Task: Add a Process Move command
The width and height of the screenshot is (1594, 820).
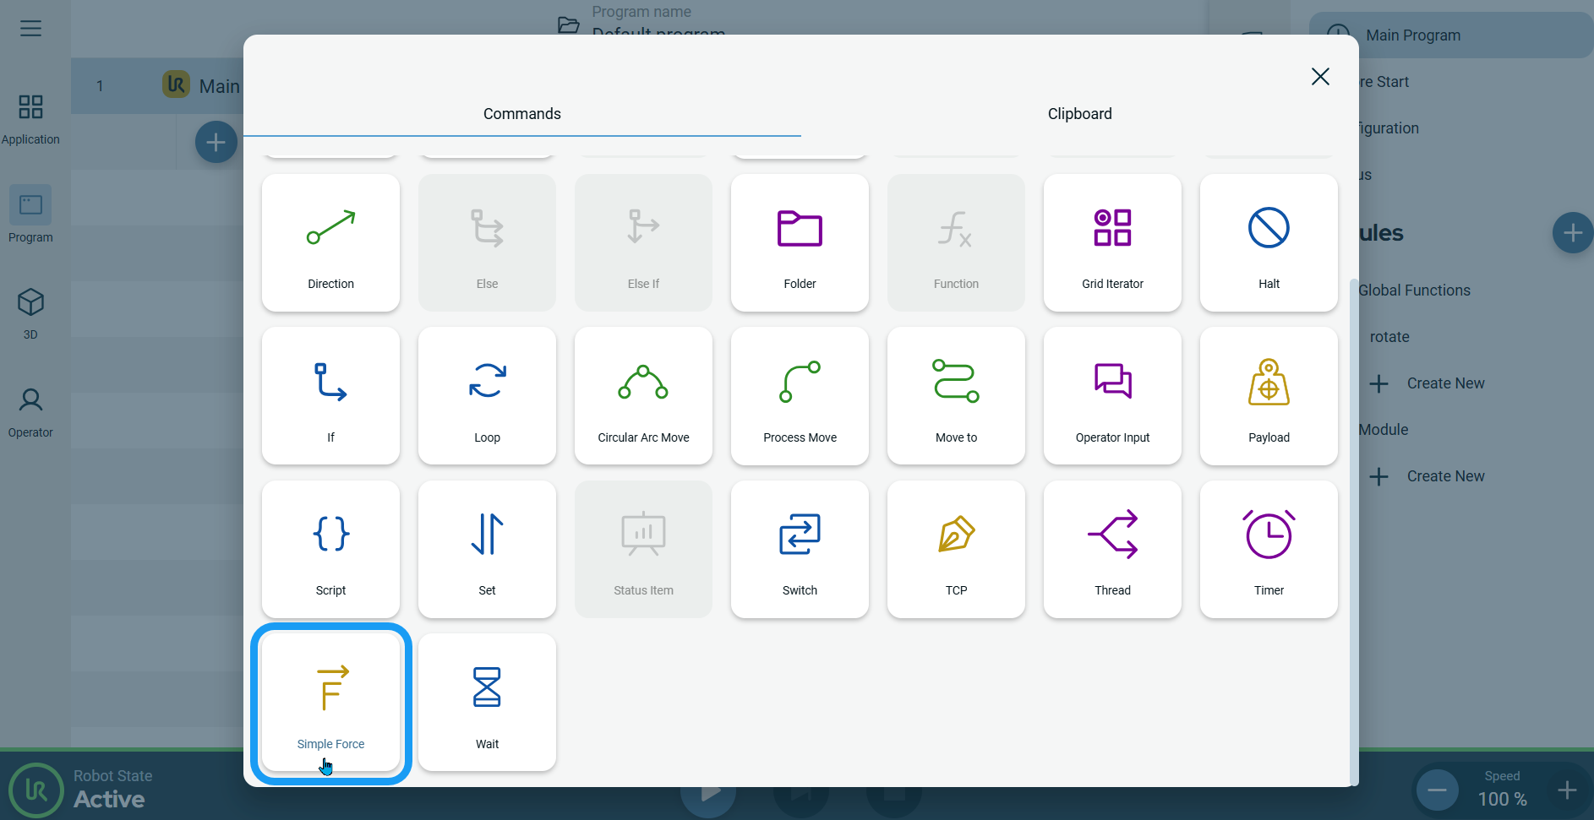Action: pyautogui.click(x=800, y=396)
